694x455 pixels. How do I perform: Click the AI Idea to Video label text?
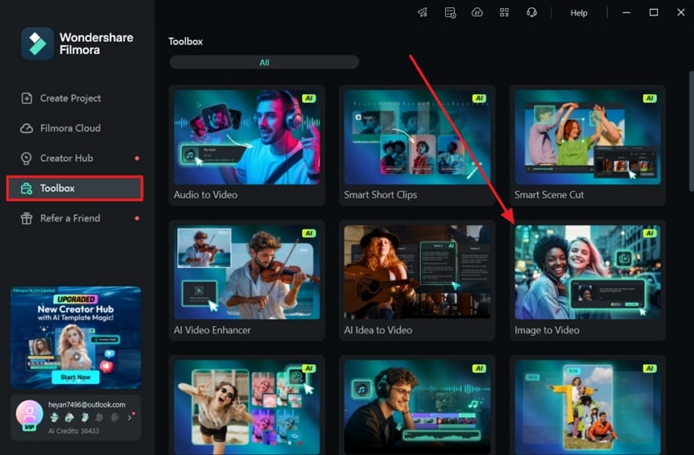click(x=378, y=330)
